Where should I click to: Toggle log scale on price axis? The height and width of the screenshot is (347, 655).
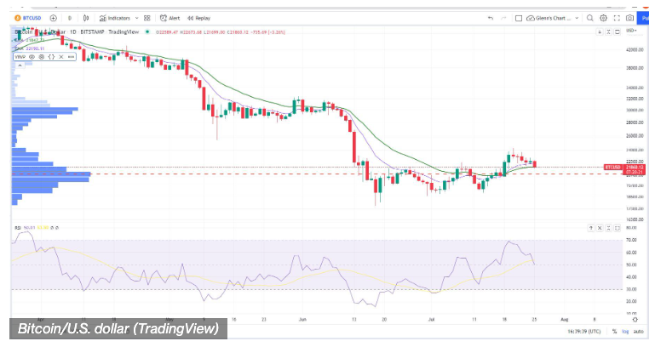[x=625, y=331]
